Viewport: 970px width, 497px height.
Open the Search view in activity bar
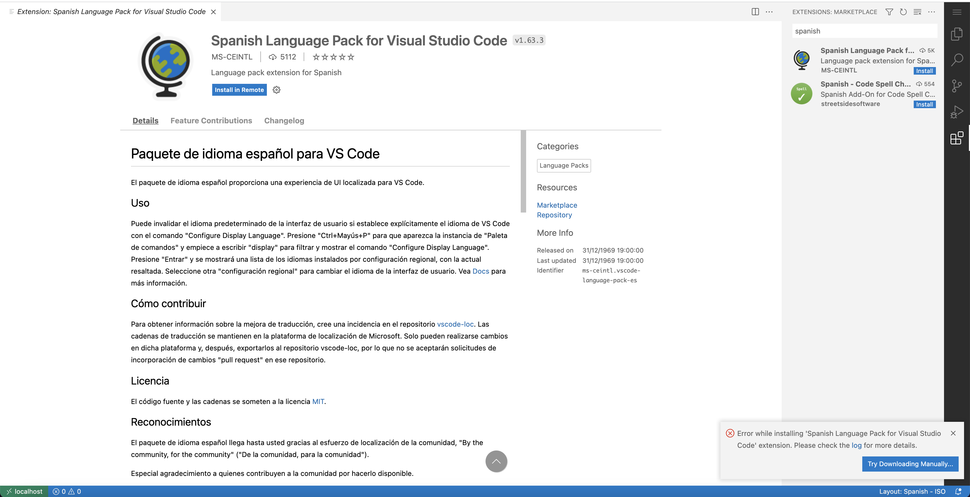(x=957, y=60)
